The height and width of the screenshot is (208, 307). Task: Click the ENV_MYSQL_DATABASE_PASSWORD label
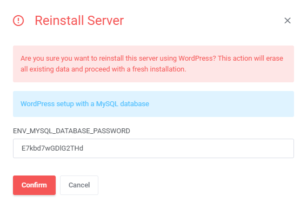[x=71, y=131]
